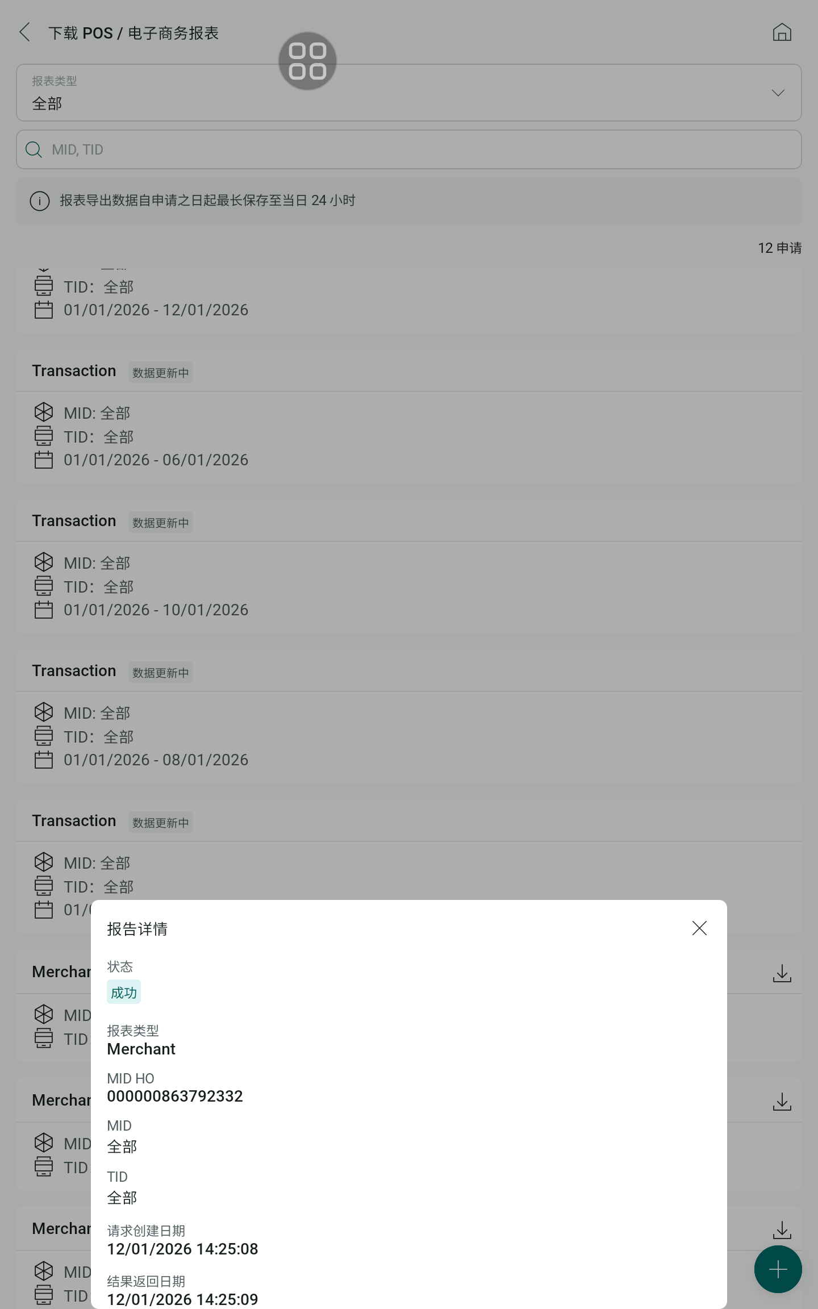Tap the green plus add request button

(778, 1269)
